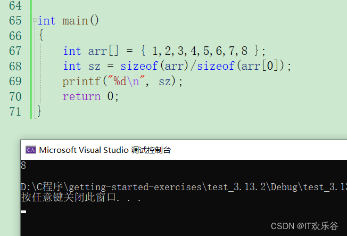
Task: Click the D:\C程序 path line in console
Action: click(x=184, y=187)
